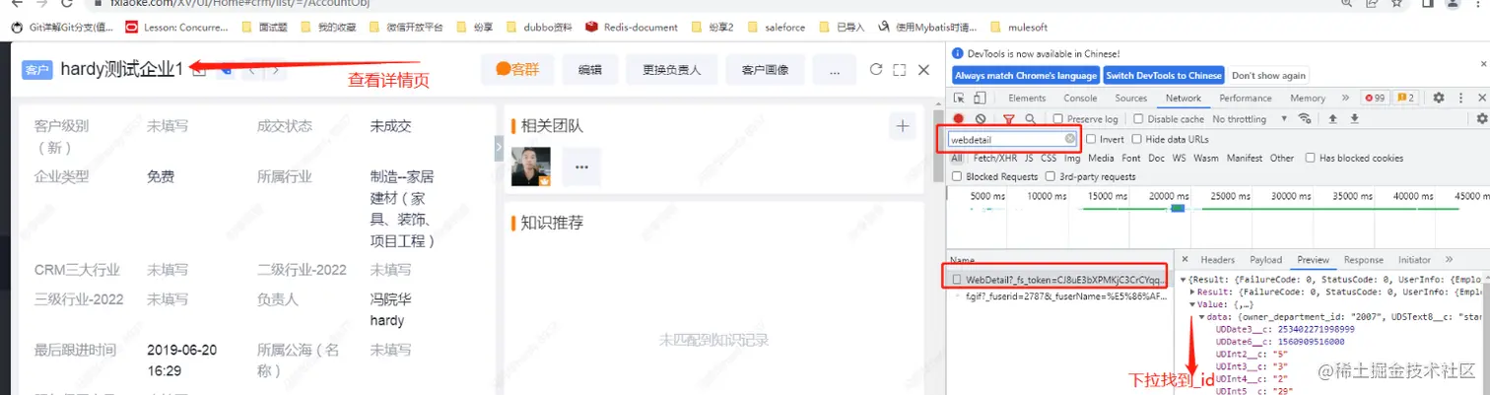1490x395 pixels.
Task: Click the 更换负责人 button
Action: pos(671,70)
